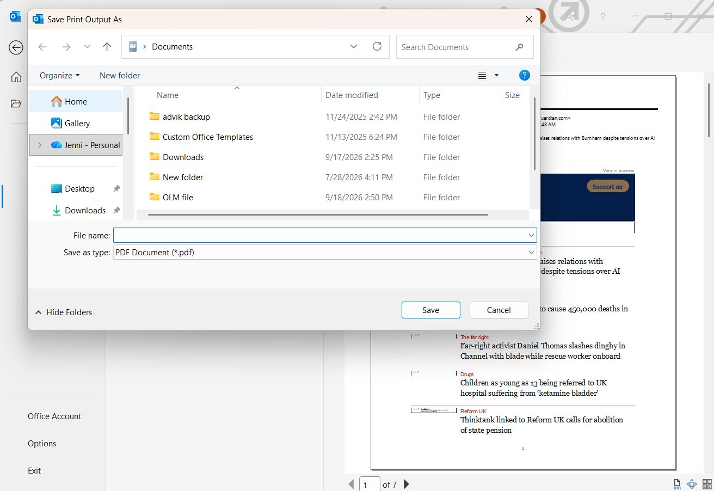
Task: Click the horizontal scrollbar in file list
Action: coord(318,215)
